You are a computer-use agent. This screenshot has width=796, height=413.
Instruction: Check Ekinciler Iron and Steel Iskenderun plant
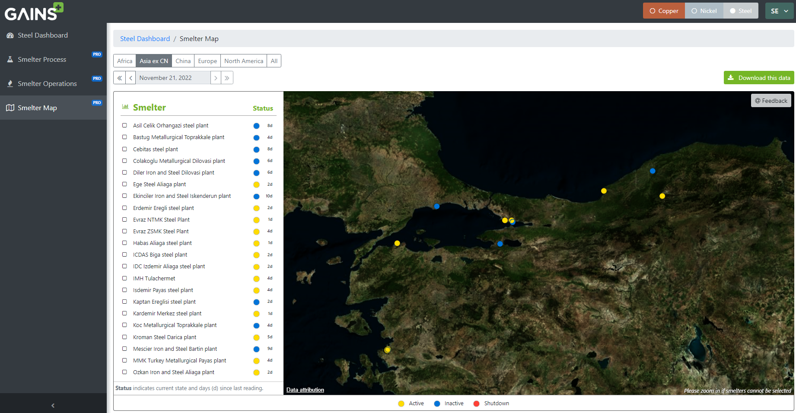tap(124, 196)
